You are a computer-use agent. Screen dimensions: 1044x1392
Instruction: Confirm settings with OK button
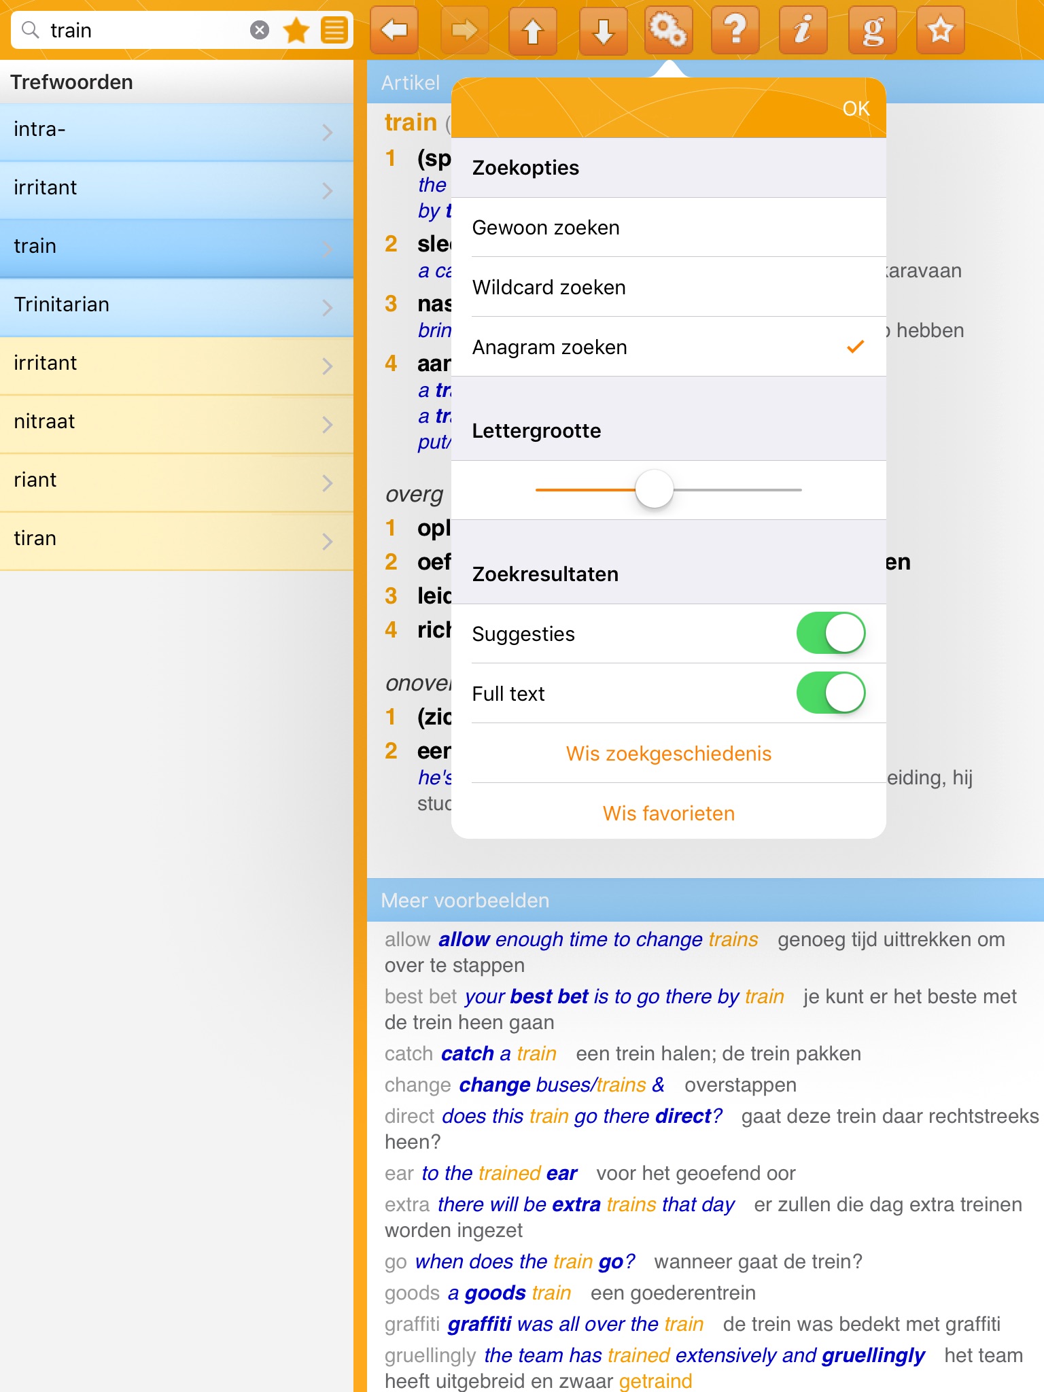tap(856, 109)
